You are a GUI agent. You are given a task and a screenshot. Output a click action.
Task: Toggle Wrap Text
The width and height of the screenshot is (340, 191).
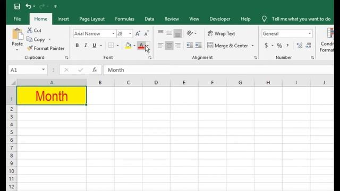[x=221, y=33]
